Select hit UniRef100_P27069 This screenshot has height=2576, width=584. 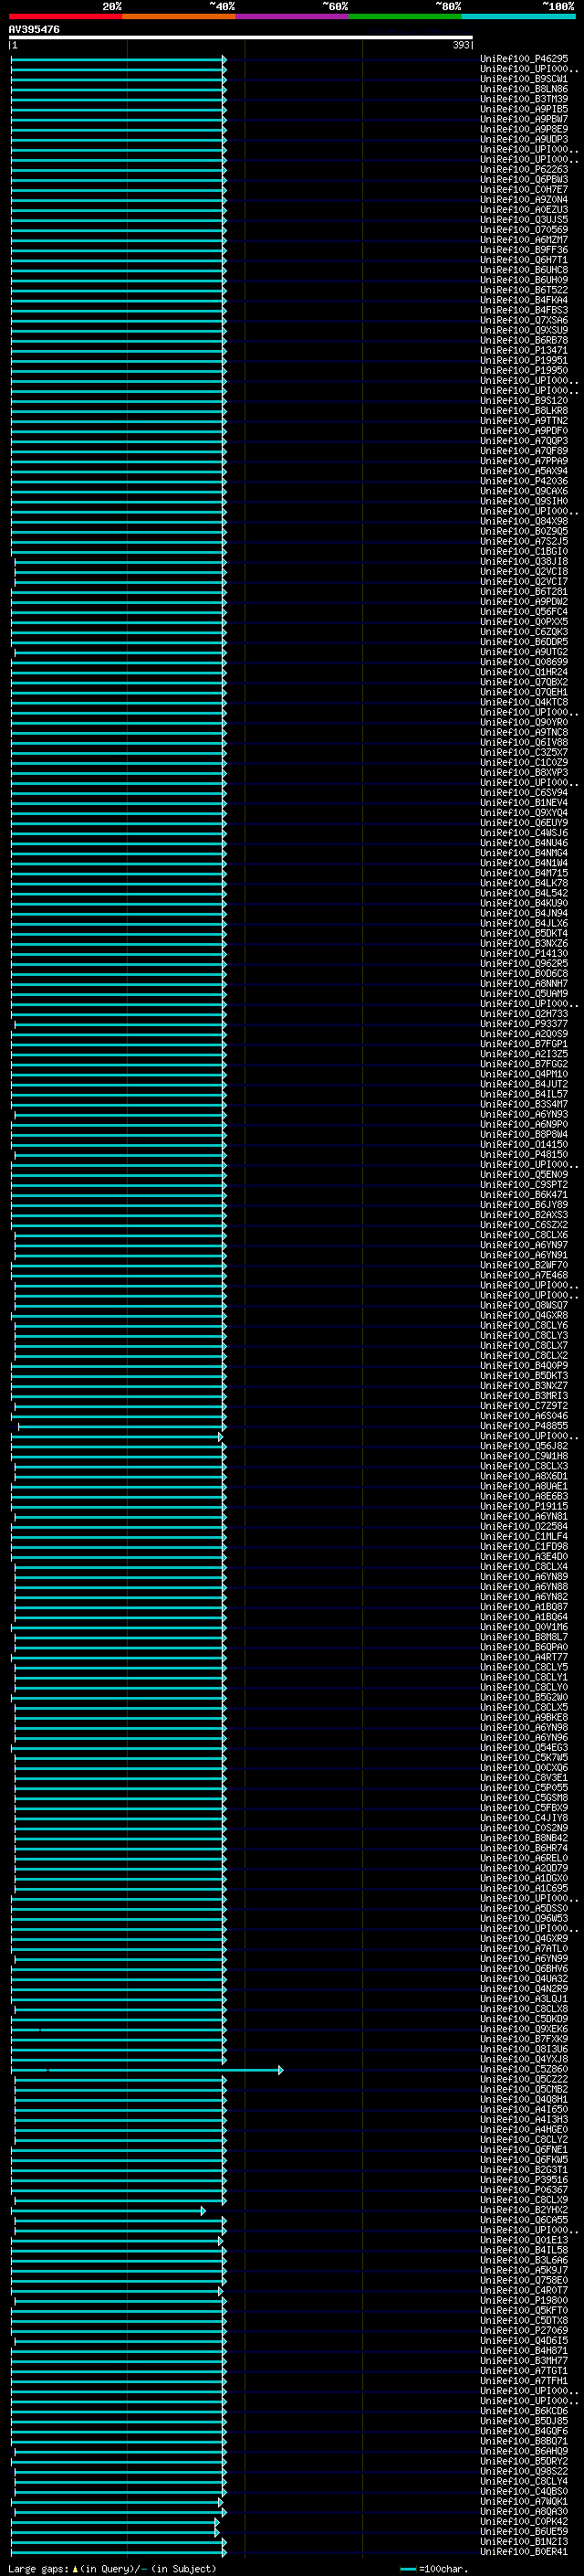[524, 2331]
